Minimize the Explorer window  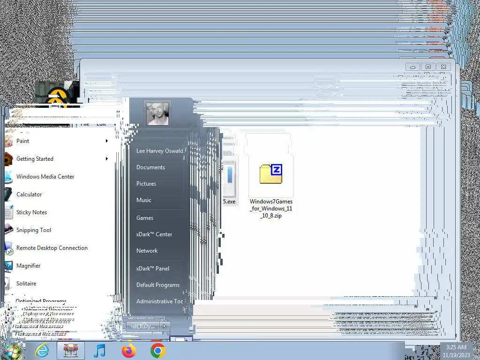pyautogui.click(x=412, y=67)
